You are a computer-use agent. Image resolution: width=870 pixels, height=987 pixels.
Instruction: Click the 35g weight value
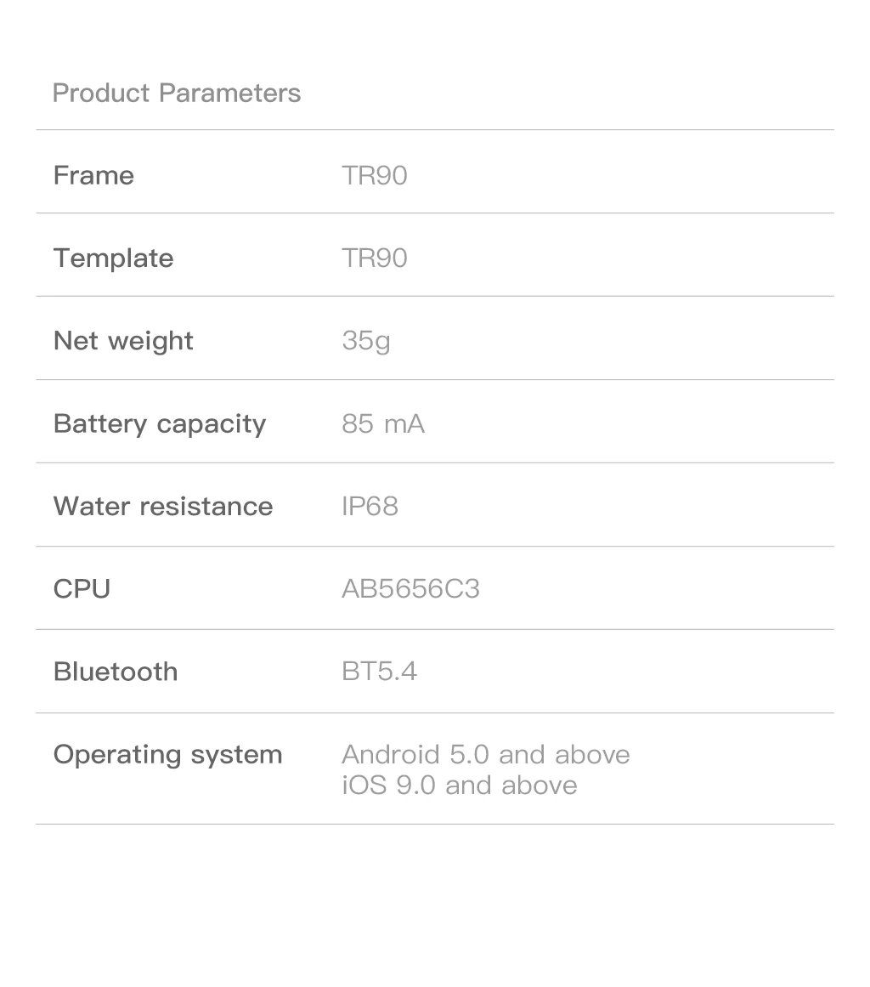pyautogui.click(x=365, y=341)
